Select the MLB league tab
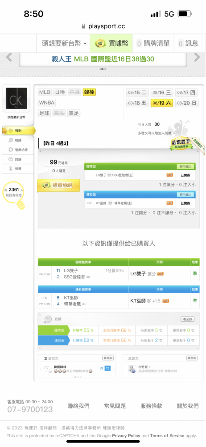This screenshot has width=206, height=447. (x=45, y=92)
